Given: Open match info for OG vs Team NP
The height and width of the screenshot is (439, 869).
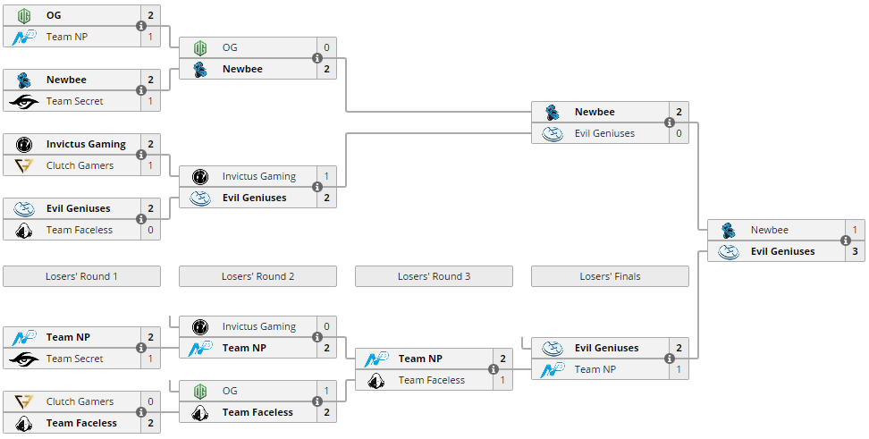Looking at the screenshot, I should click(x=141, y=26).
